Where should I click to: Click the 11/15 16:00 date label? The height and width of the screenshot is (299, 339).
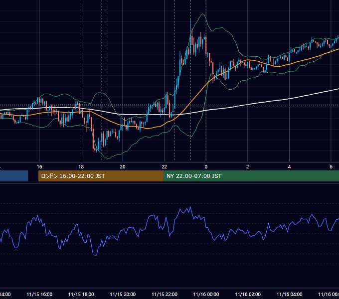coord(39,295)
